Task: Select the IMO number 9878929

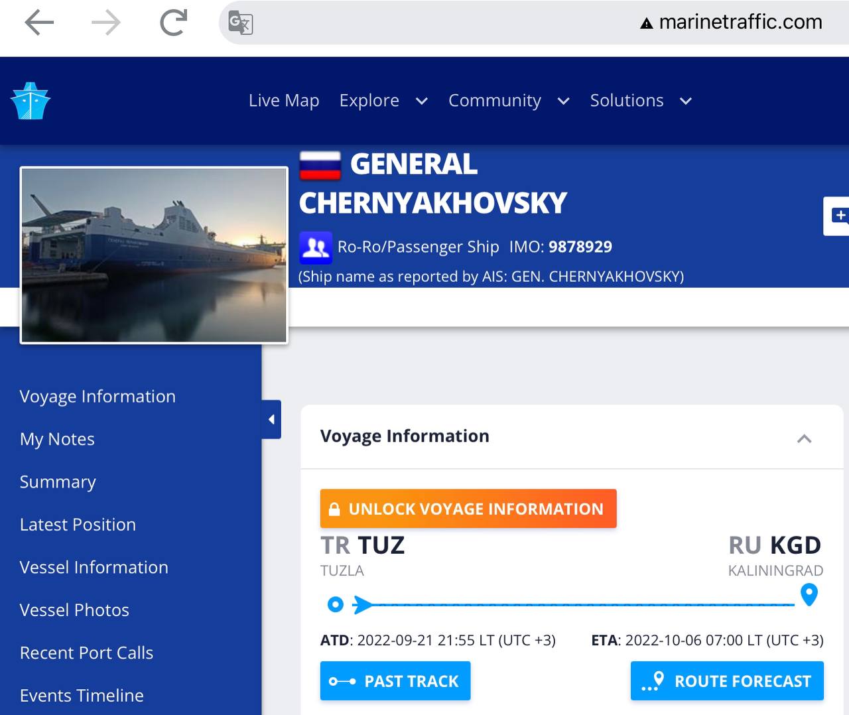Action: pos(580,247)
